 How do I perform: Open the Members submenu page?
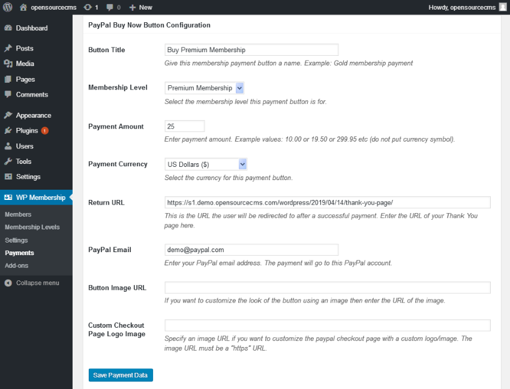click(18, 214)
